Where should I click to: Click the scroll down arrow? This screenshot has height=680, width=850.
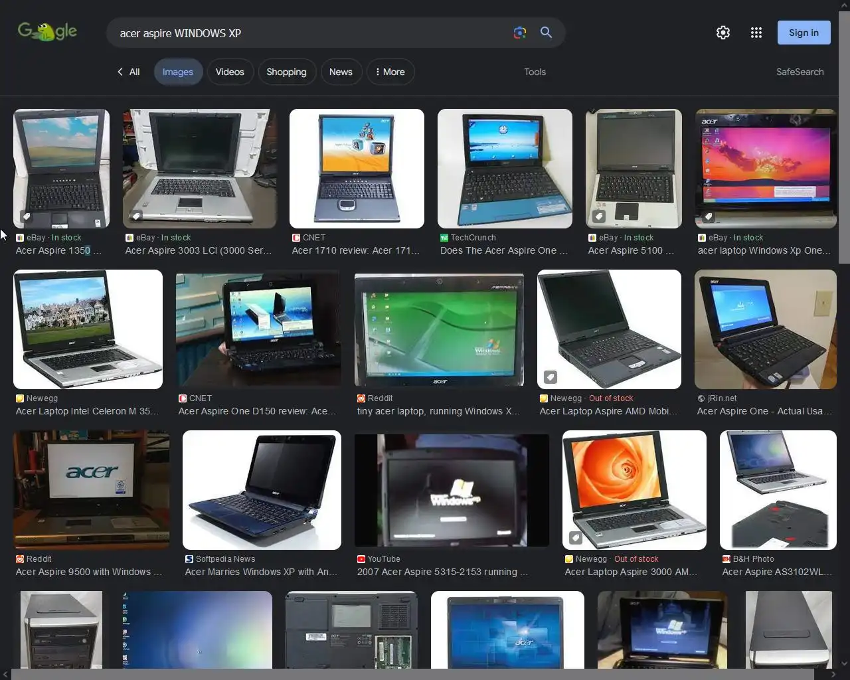[844, 663]
